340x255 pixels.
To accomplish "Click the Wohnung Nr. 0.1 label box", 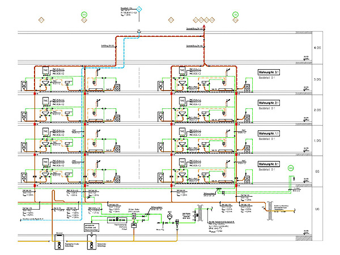I will click(x=269, y=164).
